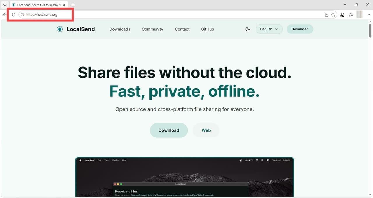The height and width of the screenshot is (198, 373).
Task: Open the media control music note icon
Action: [x=342, y=15]
